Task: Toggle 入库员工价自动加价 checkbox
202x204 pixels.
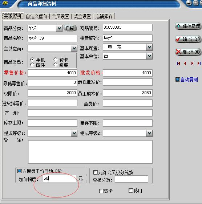Action: coord(20,171)
